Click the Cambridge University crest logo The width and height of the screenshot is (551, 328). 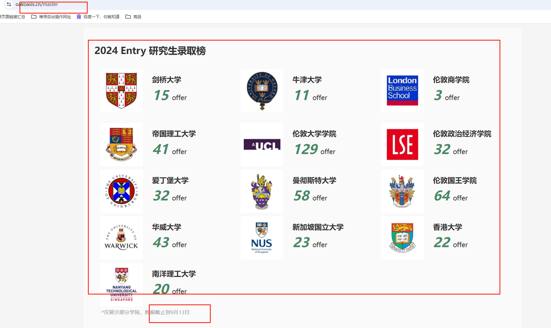click(x=121, y=90)
